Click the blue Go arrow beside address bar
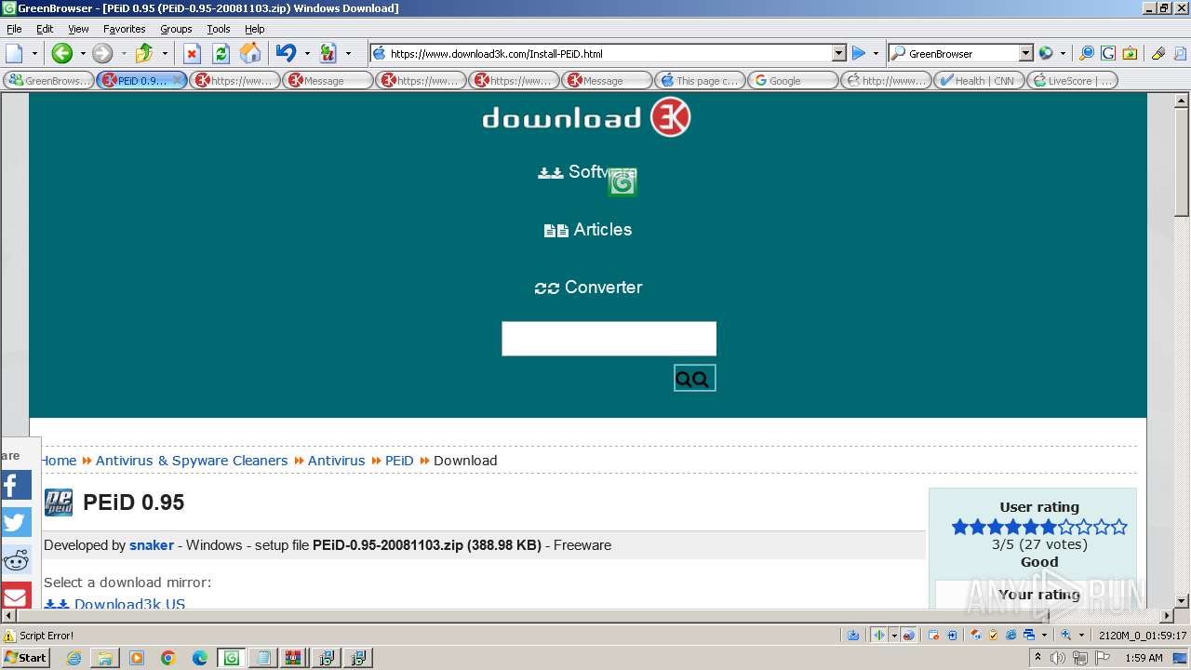1191x670 pixels. click(x=858, y=53)
